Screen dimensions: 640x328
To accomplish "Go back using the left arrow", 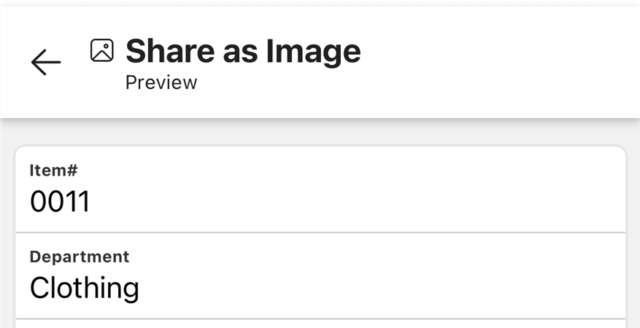I will (46, 63).
